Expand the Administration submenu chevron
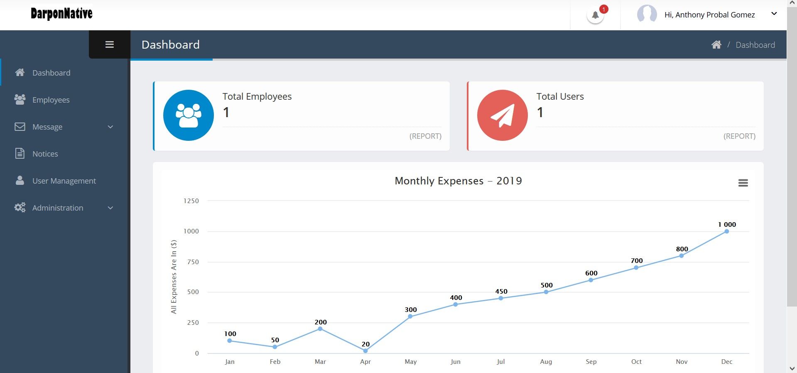797x373 pixels. pyautogui.click(x=110, y=208)
